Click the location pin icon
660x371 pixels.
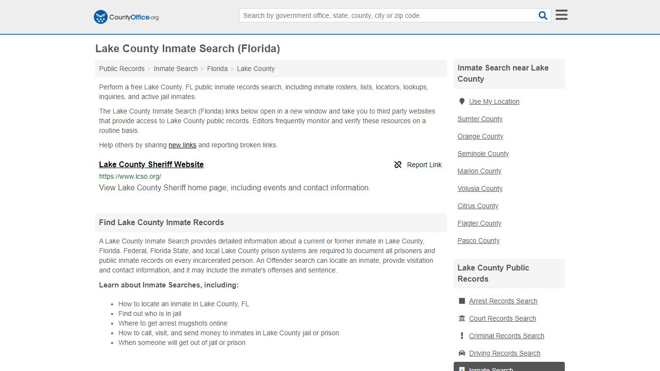462,101
